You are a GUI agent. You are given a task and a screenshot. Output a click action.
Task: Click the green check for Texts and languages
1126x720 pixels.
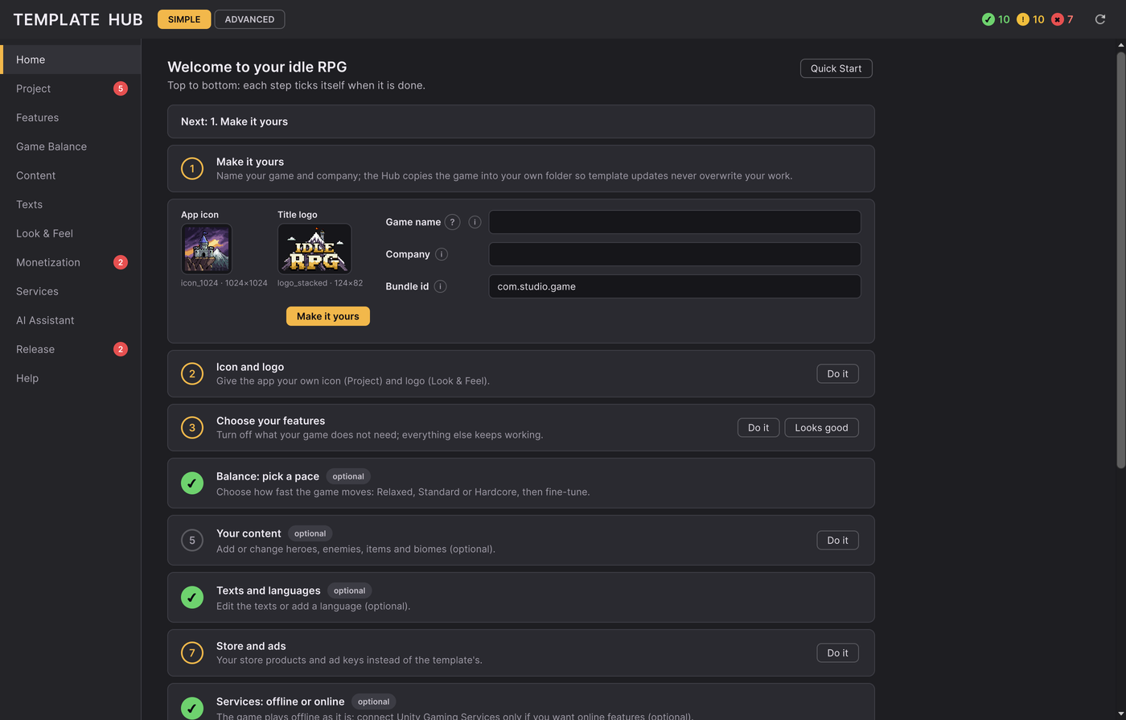click(x=192, y=598)
